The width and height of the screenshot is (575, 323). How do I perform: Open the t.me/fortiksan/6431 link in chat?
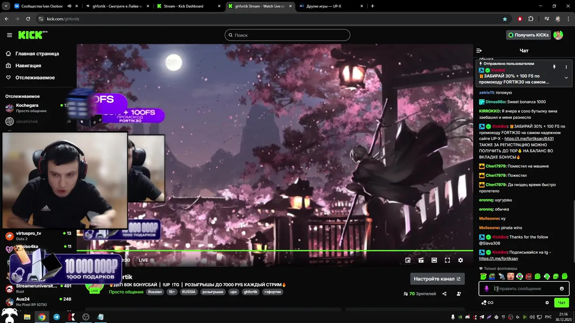tap(529, 139)
